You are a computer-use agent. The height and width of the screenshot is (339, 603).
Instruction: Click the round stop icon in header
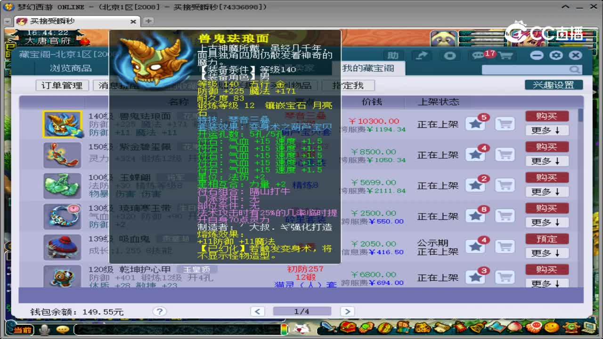click(450, 55)
